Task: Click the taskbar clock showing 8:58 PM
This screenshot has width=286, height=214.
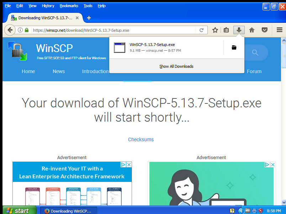Action: [x=274, y=211]
